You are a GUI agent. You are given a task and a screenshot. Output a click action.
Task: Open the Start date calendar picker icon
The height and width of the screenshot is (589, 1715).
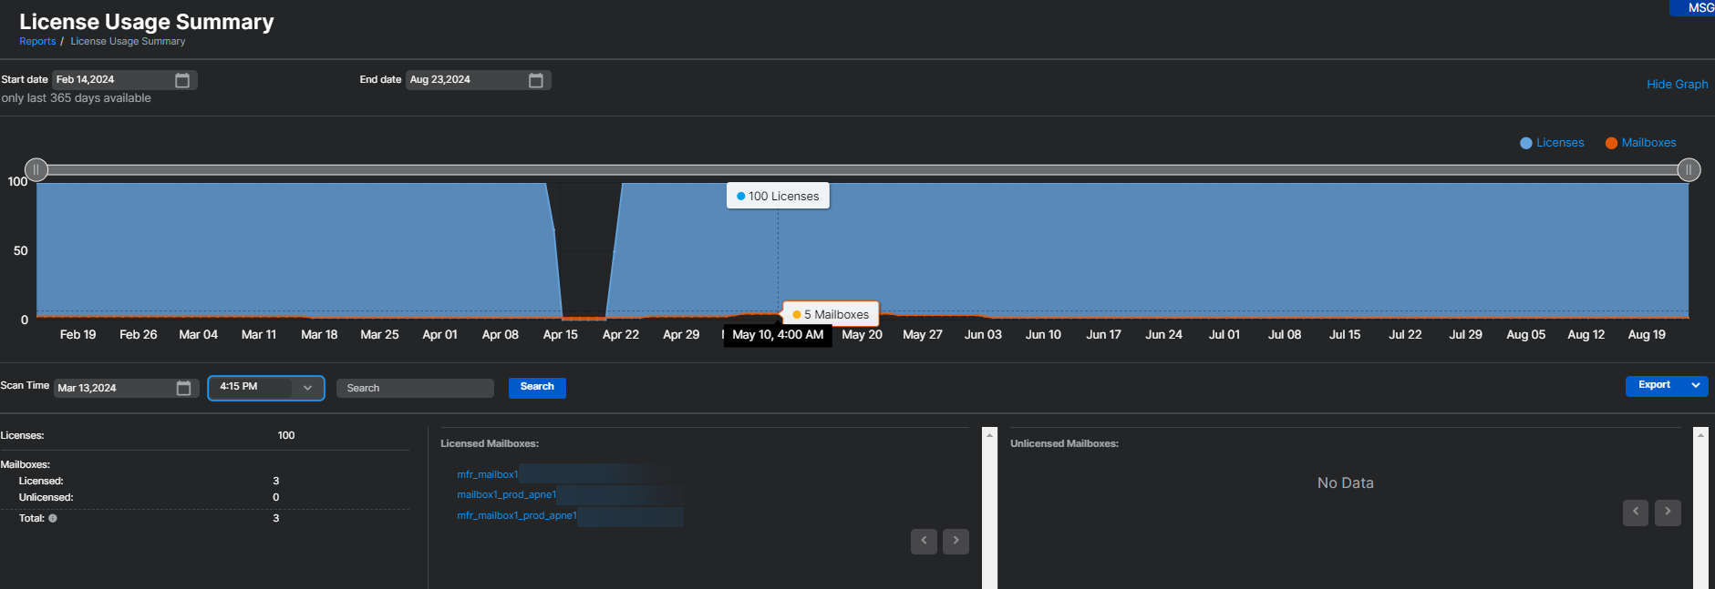[x=182, y=81]
